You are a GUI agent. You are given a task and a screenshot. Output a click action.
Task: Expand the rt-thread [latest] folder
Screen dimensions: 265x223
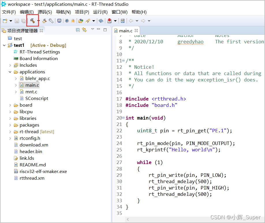(10, 132)
